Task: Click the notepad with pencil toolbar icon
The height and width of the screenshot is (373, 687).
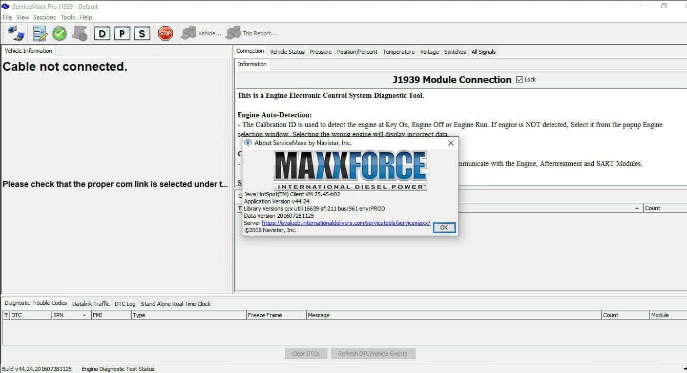Action: click(x=39, y=34)
